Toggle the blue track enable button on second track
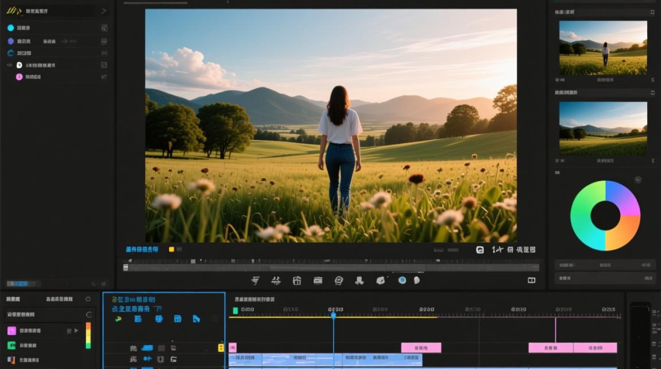Screen dimensions: 661x369 coord(147,359)
